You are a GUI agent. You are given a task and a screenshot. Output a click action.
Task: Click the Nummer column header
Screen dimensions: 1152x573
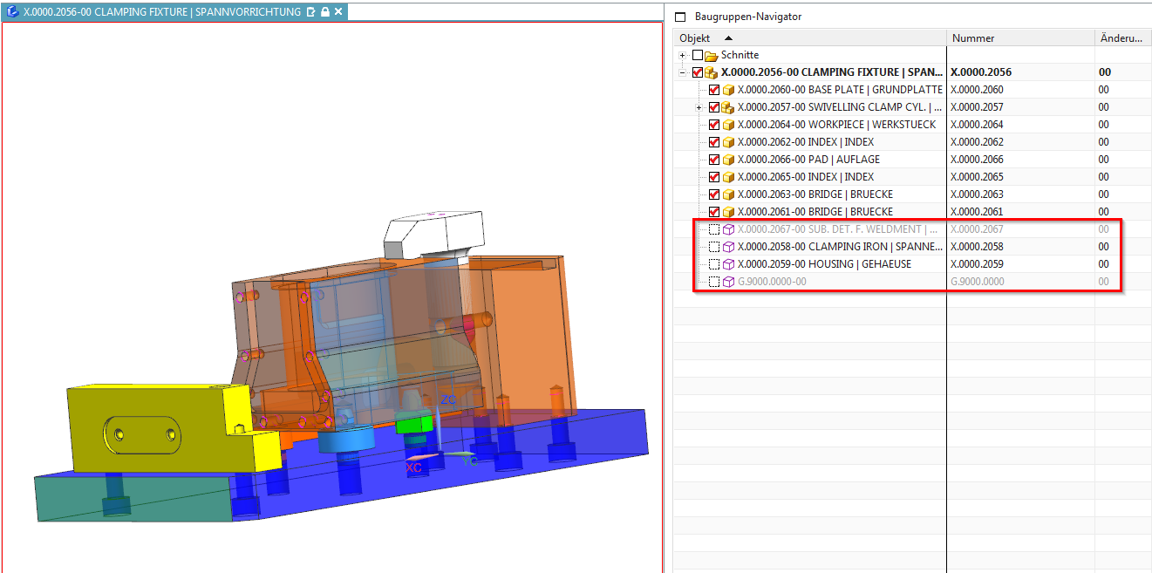tap(973, 38)
